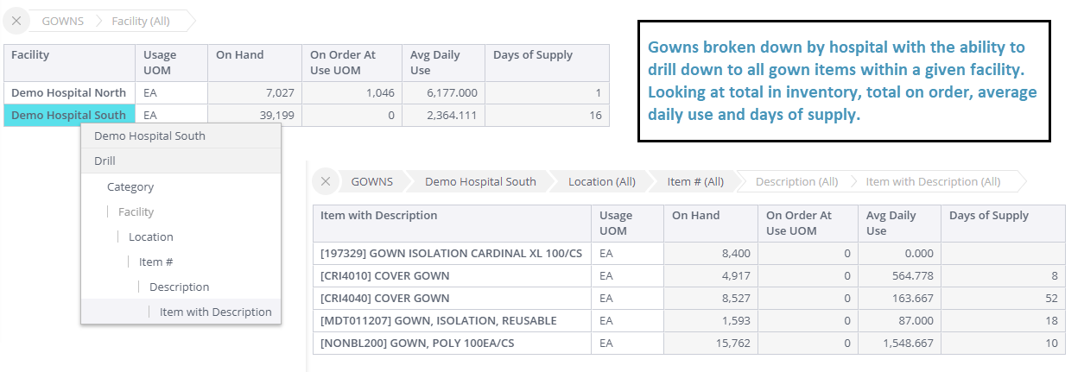This screenshot has width=1084, height=372.
Task: Drill to Category level
Action: point(130,186)
